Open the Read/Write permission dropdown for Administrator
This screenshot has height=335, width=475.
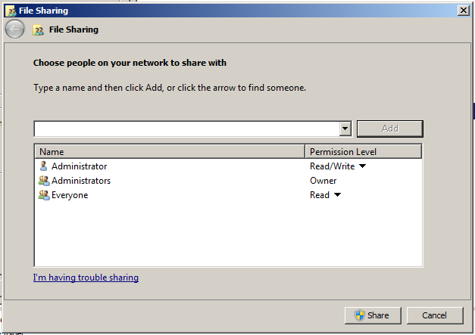pos(362,166)
